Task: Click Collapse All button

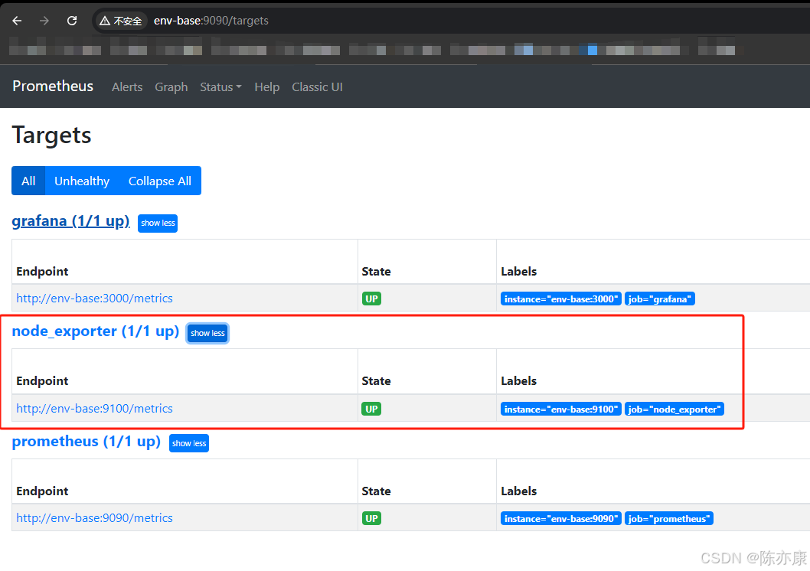Action: (159, 181)
